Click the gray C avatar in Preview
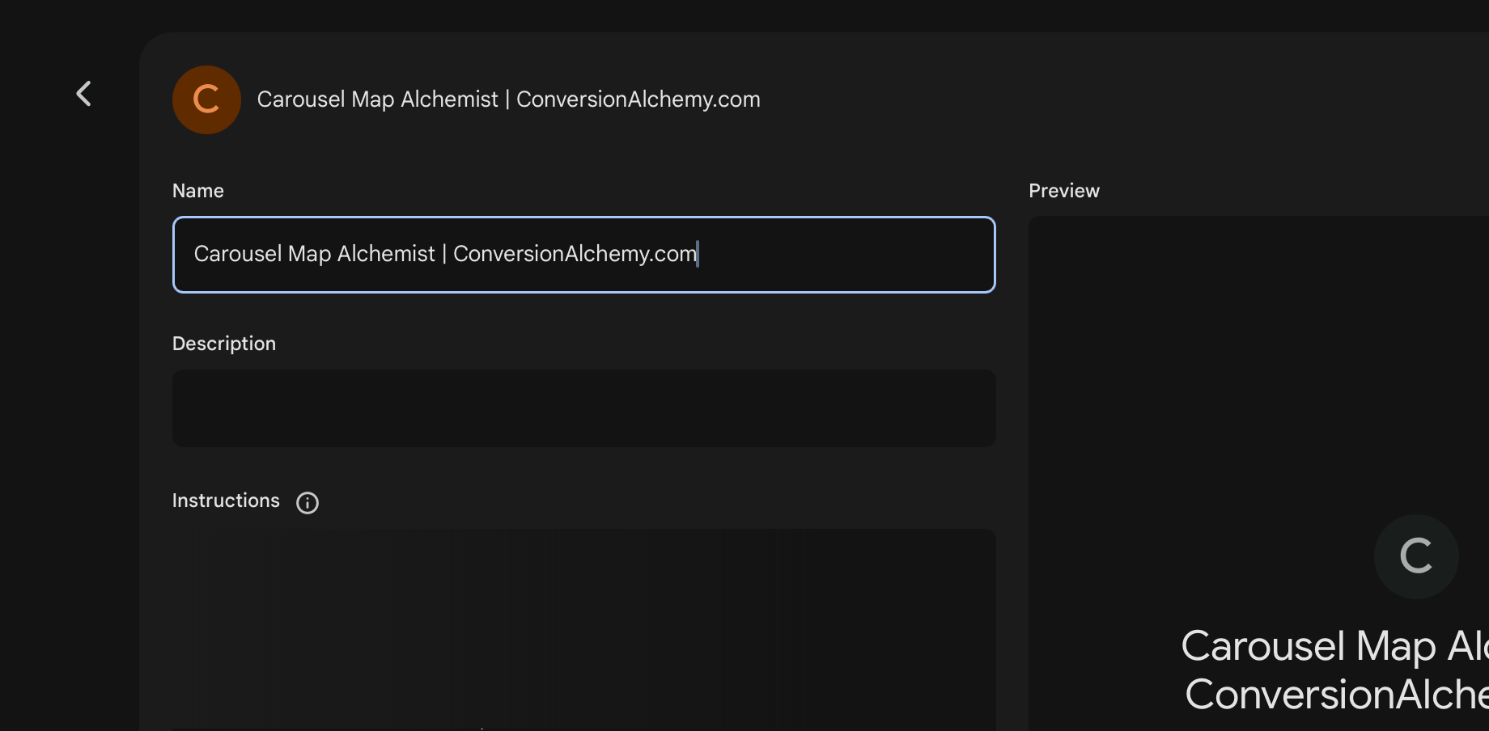 [1416, 556]
